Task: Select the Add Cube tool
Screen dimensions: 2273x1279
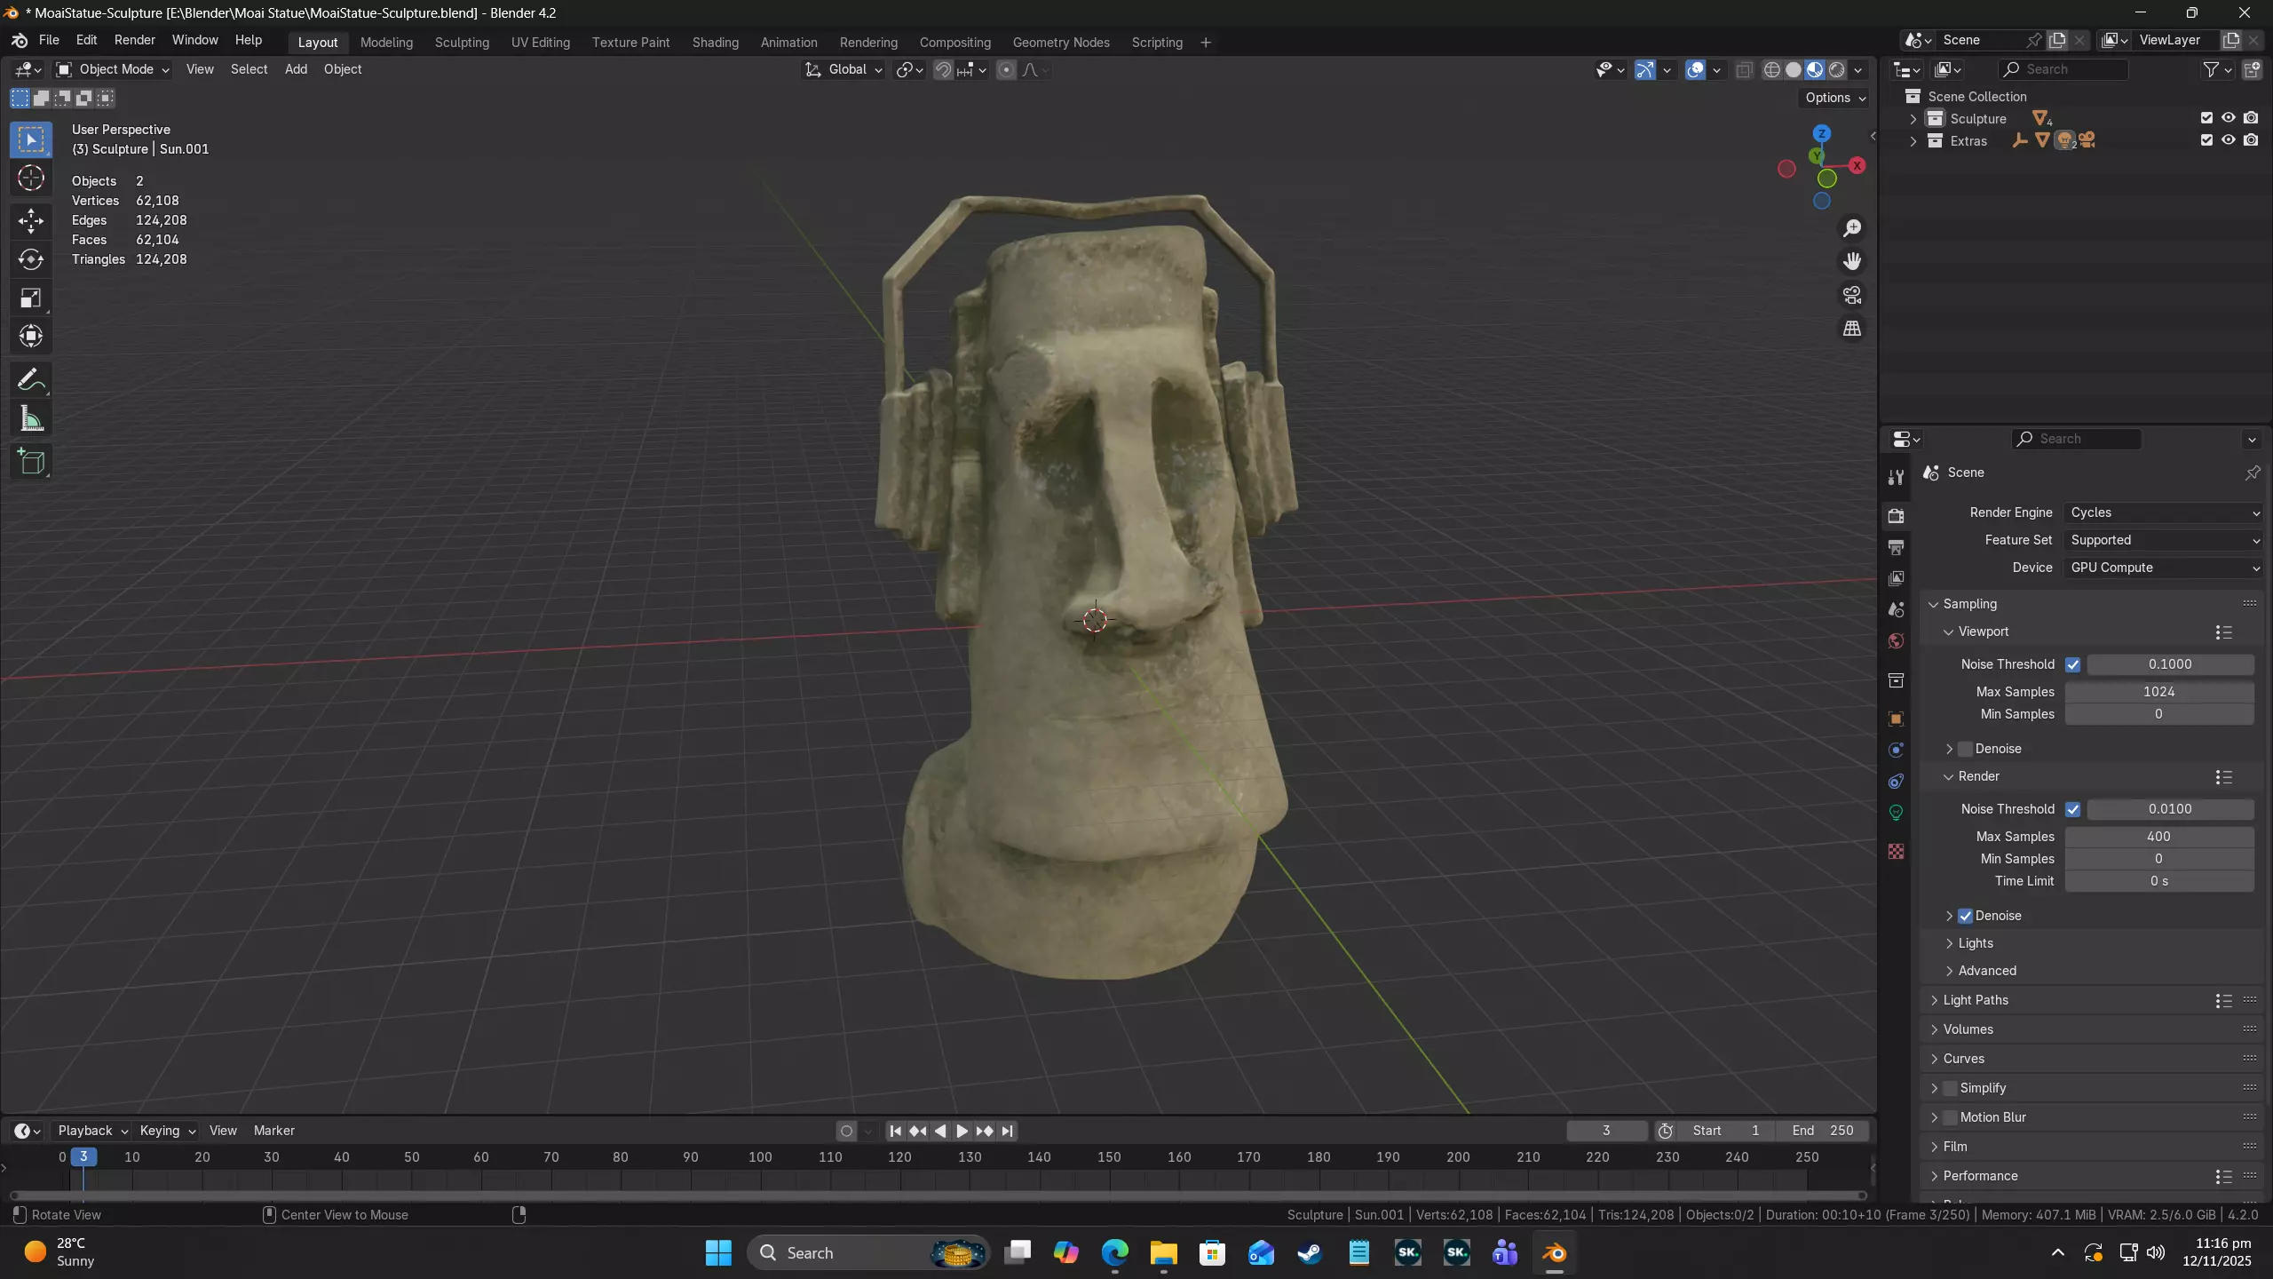Action: tap(31, 462)
